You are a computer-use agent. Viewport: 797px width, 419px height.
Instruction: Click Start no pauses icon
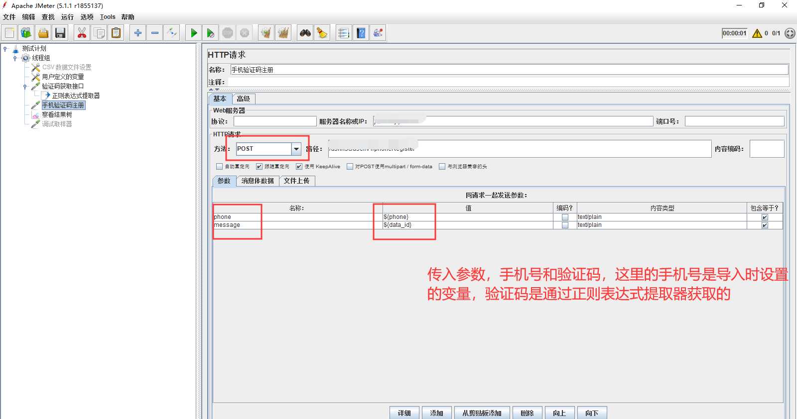211,33
